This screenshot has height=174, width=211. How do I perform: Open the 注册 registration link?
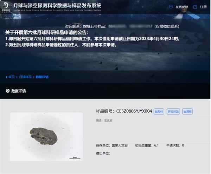tap(203, 7)
